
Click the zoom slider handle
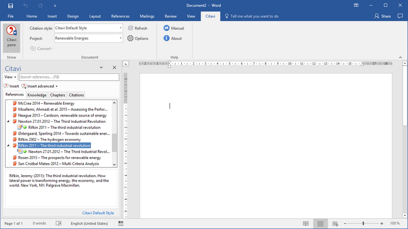click(363, 223)
